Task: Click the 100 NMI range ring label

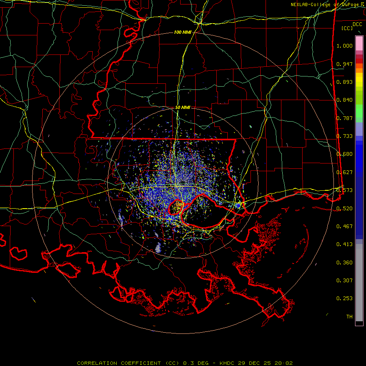Action: 183,32
